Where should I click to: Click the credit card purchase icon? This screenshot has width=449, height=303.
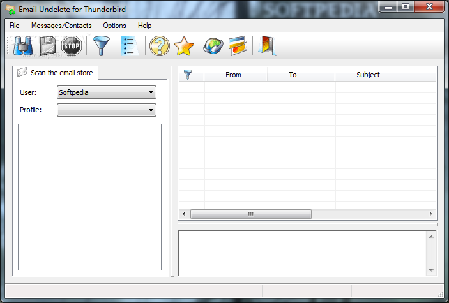238,46
